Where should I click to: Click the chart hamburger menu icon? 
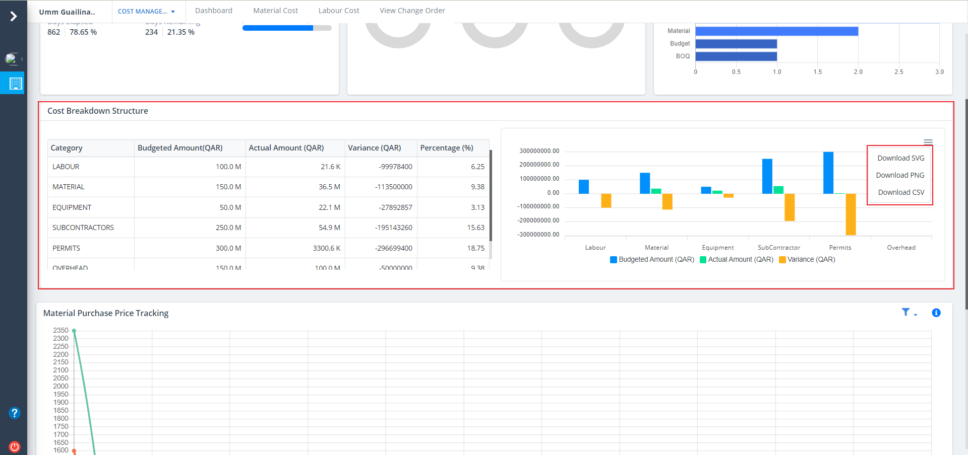click(928, 141)
